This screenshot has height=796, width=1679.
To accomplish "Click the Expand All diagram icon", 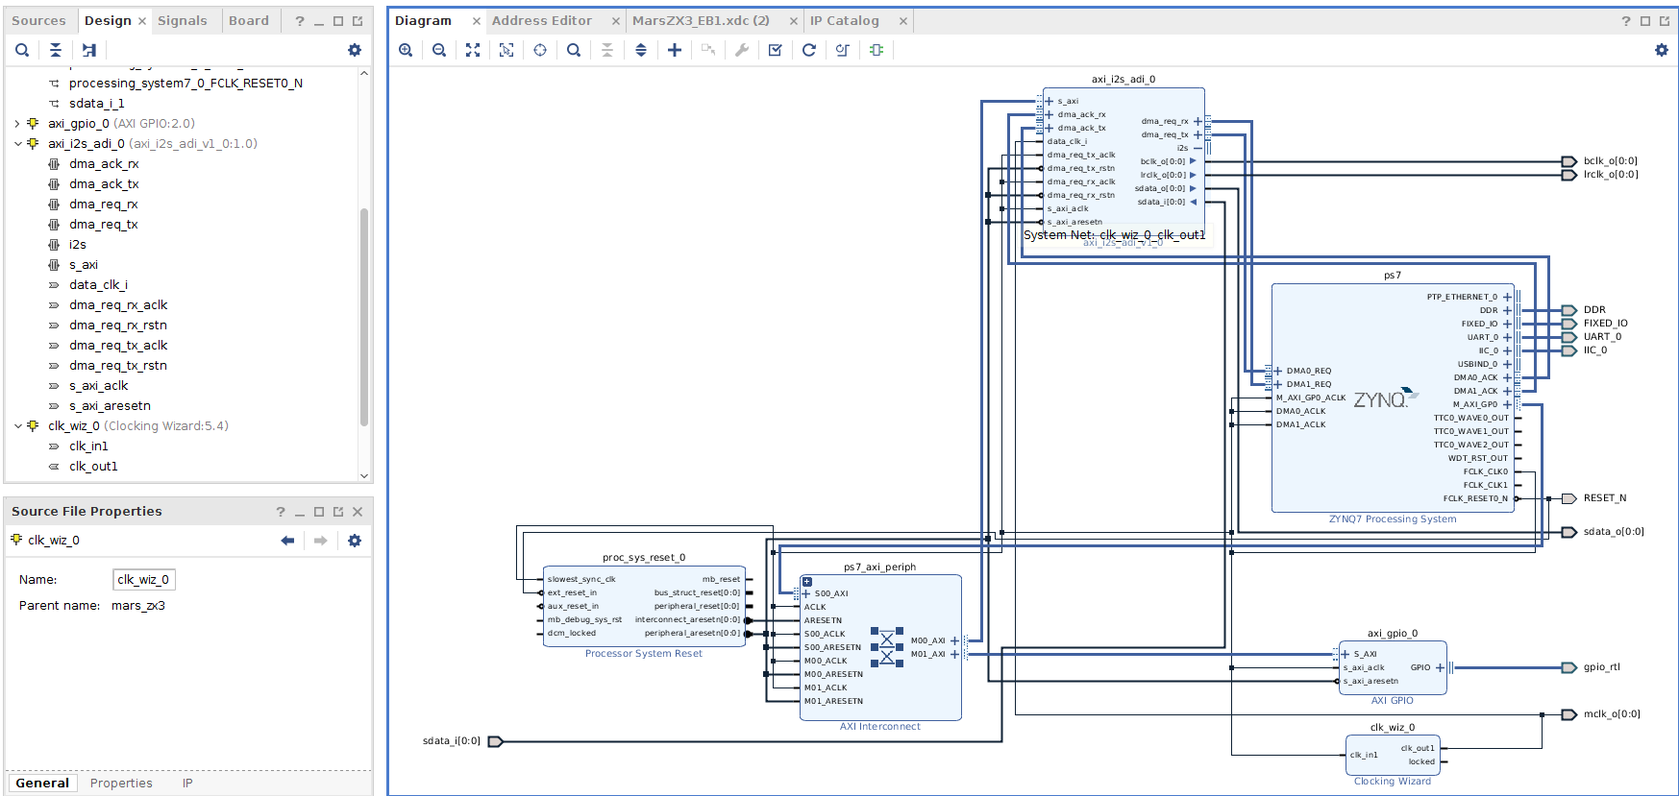I will (x=641, y=50).
